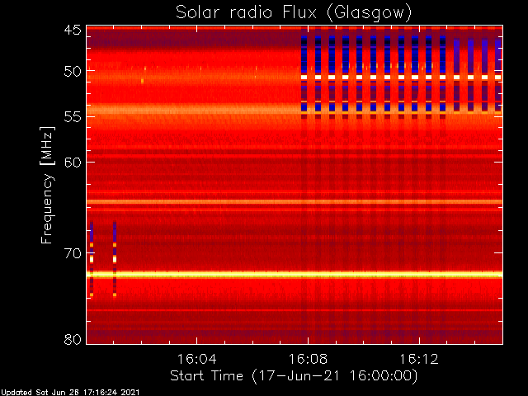Viewport: 528px width, 396px height.
Task: Click the 70 MHz frequency tick label
Action: point(72,252)
